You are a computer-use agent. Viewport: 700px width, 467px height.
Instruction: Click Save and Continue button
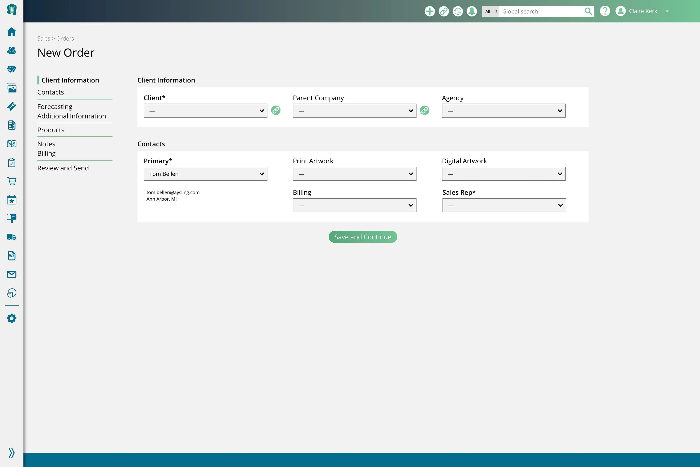363,237
